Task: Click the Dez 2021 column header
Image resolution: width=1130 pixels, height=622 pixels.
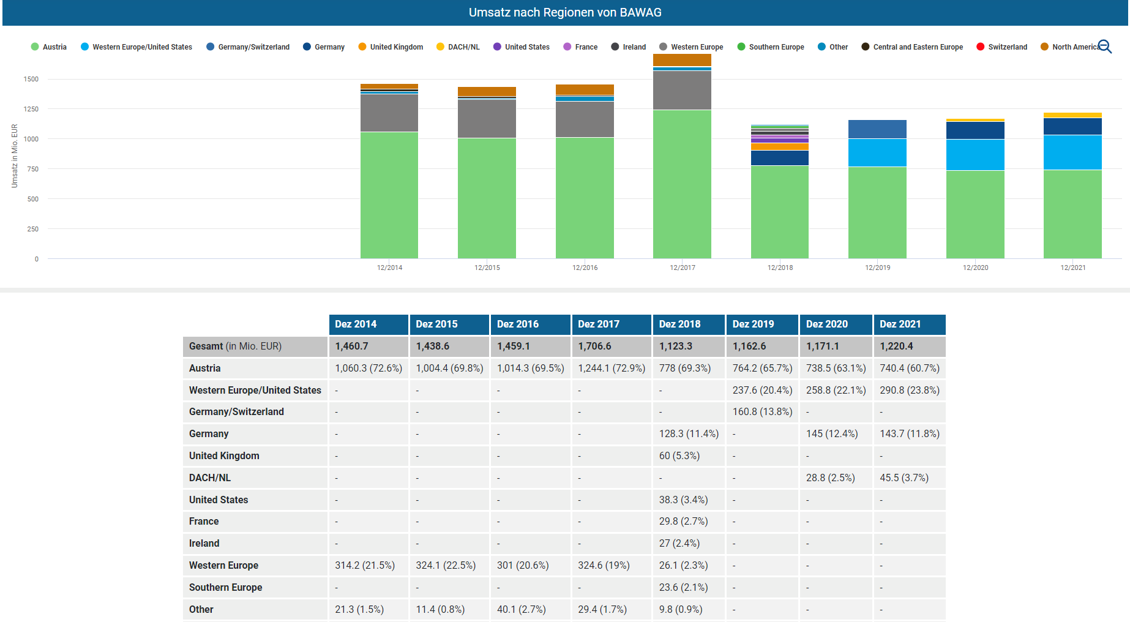Action: 900,324
